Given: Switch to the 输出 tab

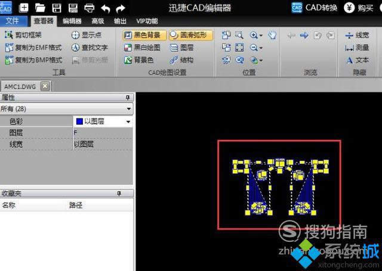Looking at the screenshot, I should 120,21.
